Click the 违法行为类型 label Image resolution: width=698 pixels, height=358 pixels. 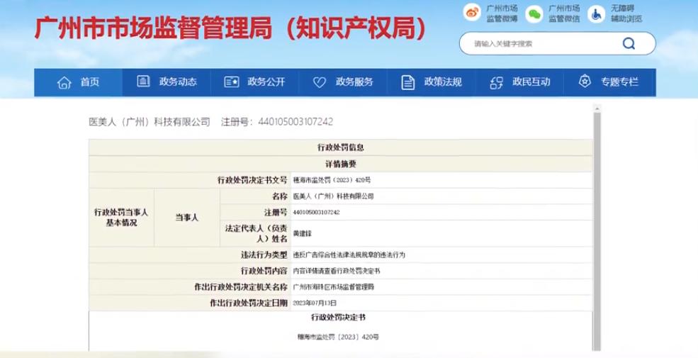[x=264, y=255]
